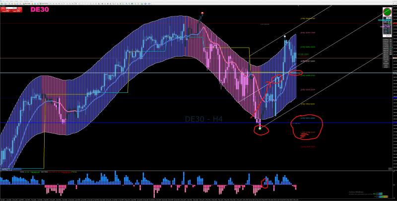
Task: Select the Crosshair tool
Action: coord(79,3)
